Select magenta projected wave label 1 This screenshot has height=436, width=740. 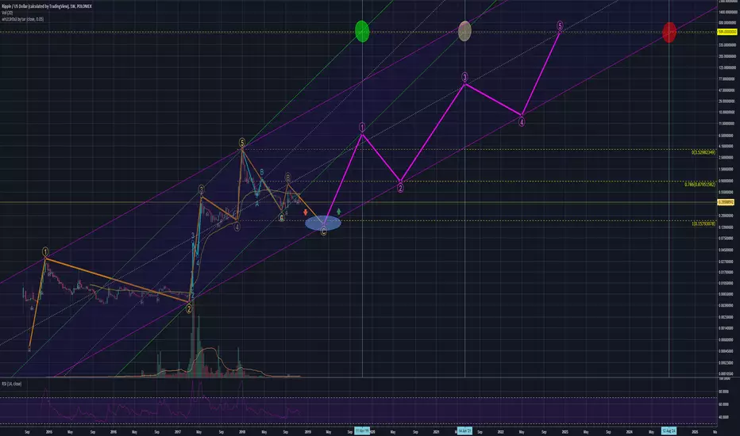click(362, 128)
